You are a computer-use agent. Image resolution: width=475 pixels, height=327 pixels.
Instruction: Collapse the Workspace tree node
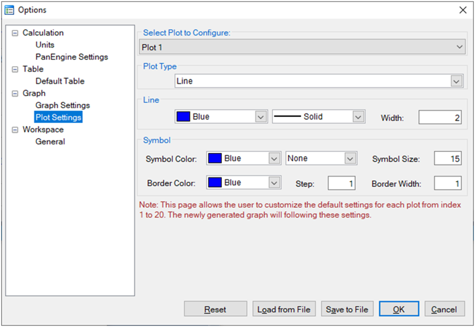point(15,130)
